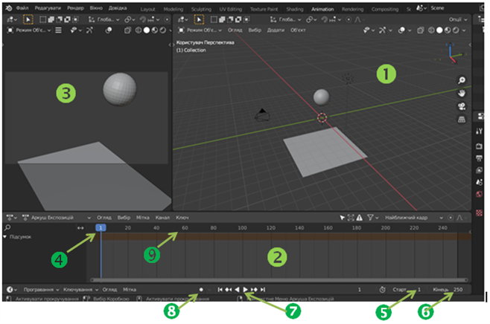The height and width of the screenshot is (324, 490).
Task: Open the Аркуш Експозицій editor mode dropdown
Action: coord(56,217)
